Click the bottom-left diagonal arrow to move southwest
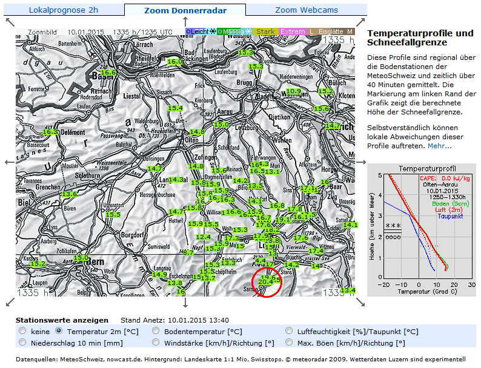The image size is (481, 368). tap(8, 302)
